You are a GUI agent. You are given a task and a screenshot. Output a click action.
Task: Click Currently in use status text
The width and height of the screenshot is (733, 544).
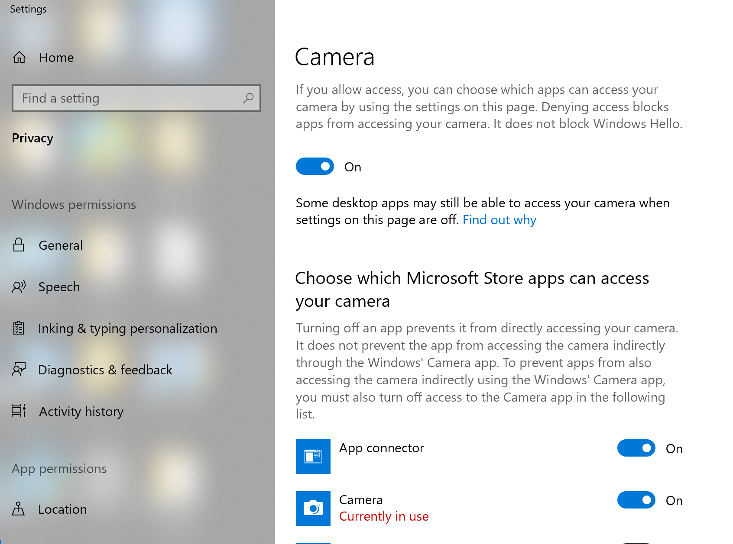click(x=384, y=516)
